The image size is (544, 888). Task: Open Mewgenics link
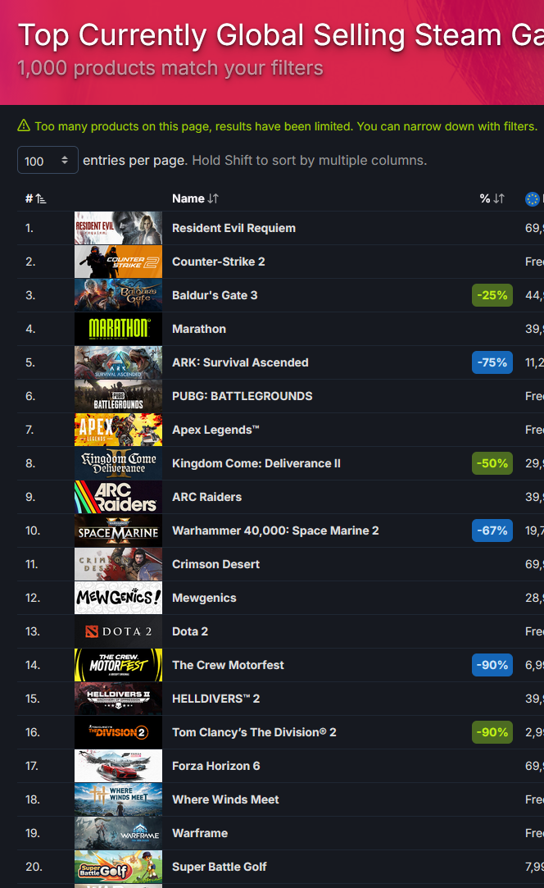click(x=204, y=598)
